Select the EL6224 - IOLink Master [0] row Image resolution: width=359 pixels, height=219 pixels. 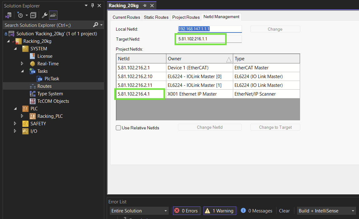click(x=208, y=77)
